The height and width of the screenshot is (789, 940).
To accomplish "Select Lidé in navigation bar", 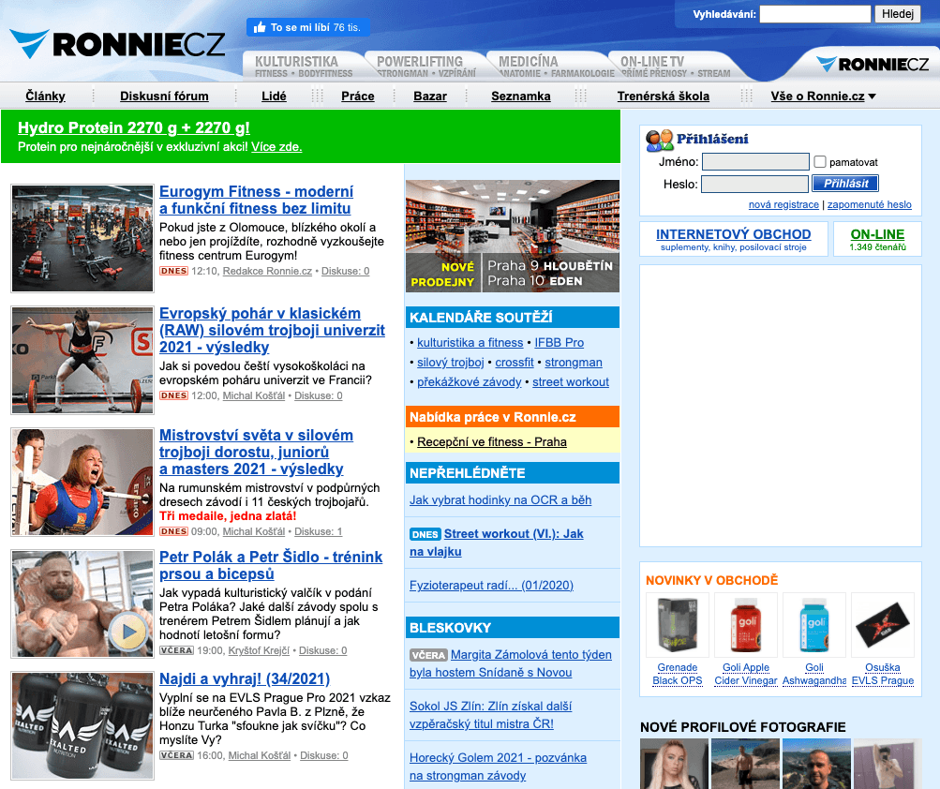I will (x=274, y=96).
